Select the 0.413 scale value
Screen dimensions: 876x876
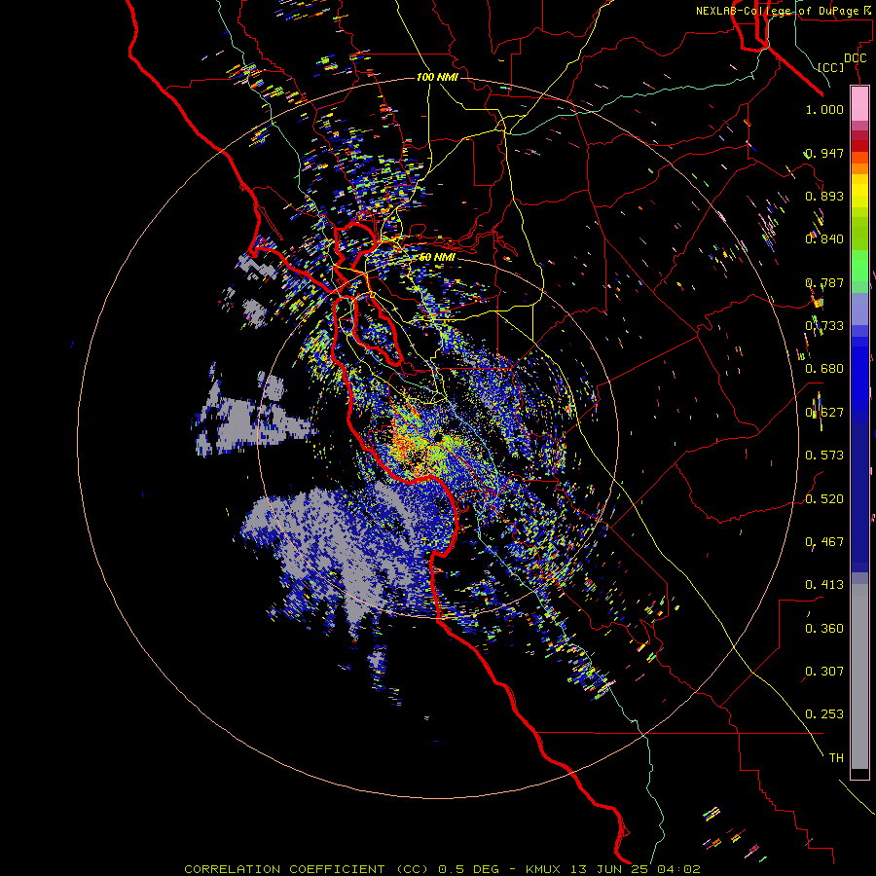[824, 585]
